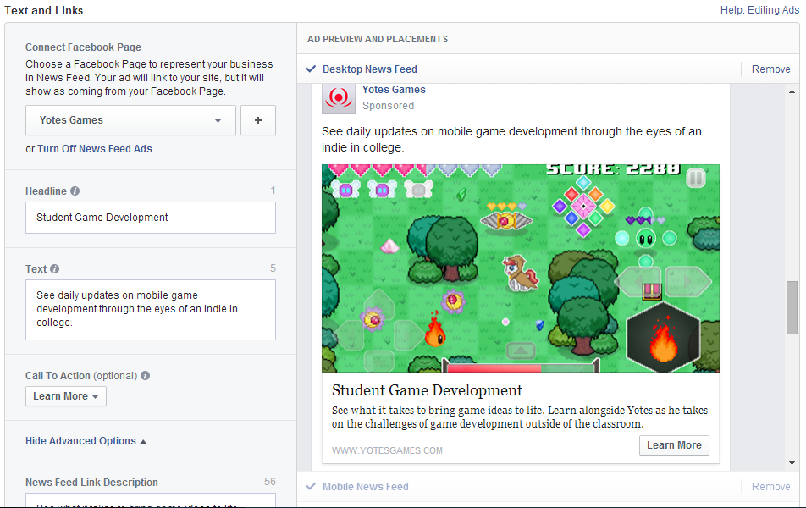Image resolution: width=806 pixels, height=508 pixels.
Task: Open the Yotes Games page dropdown
Action: pos(130,120)
